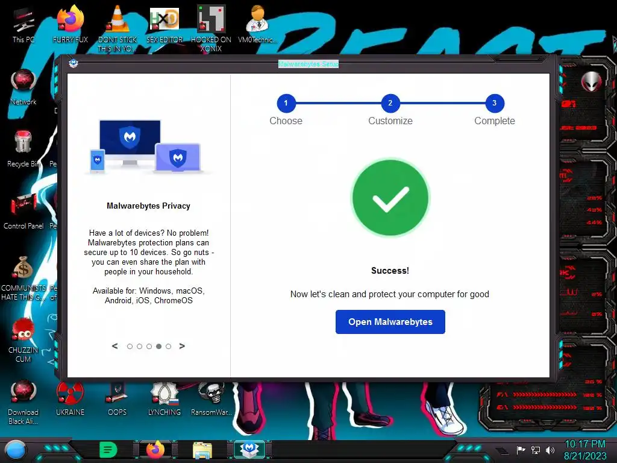Switch to Firefox in the taskbar
Screen dimensions: 617x463
point(155,450)
